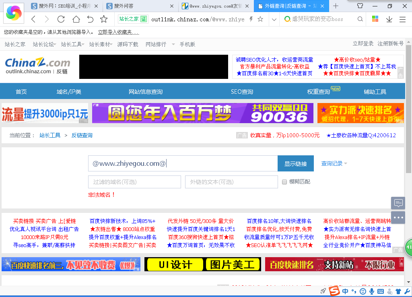Click 立即导入收藏夹 link

click(x=119, y=32)
